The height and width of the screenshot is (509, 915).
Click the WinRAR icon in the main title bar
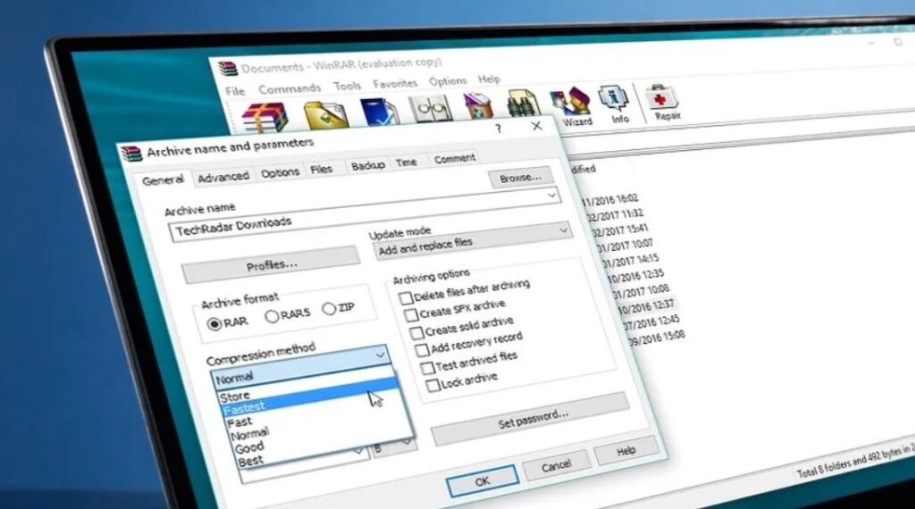coord(228,68)
